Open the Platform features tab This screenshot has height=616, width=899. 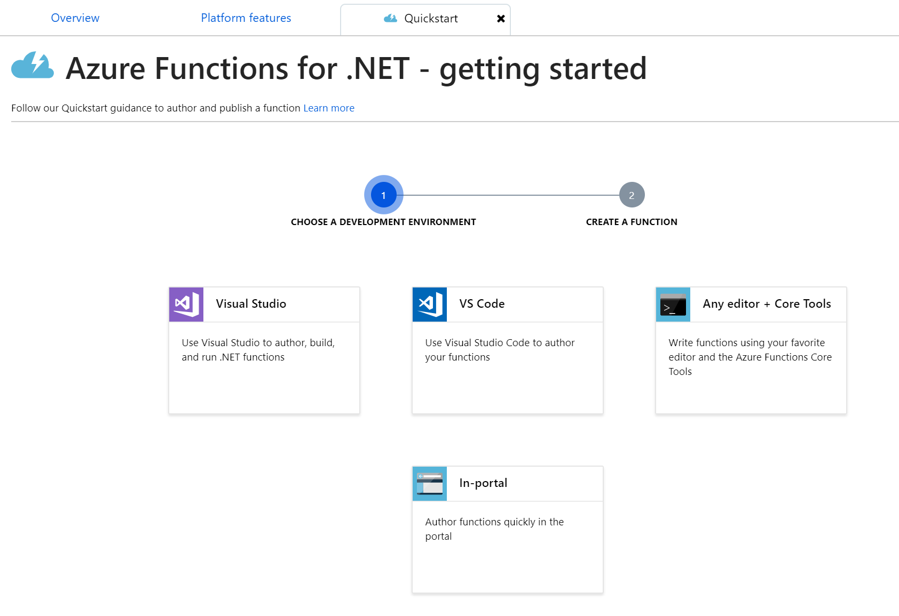[246, 18]
